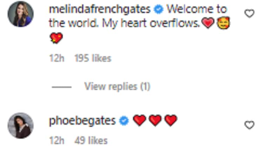Like the phoebegates comment with heart outline
This screenshot has height=157, width=263.
point(249,125)
